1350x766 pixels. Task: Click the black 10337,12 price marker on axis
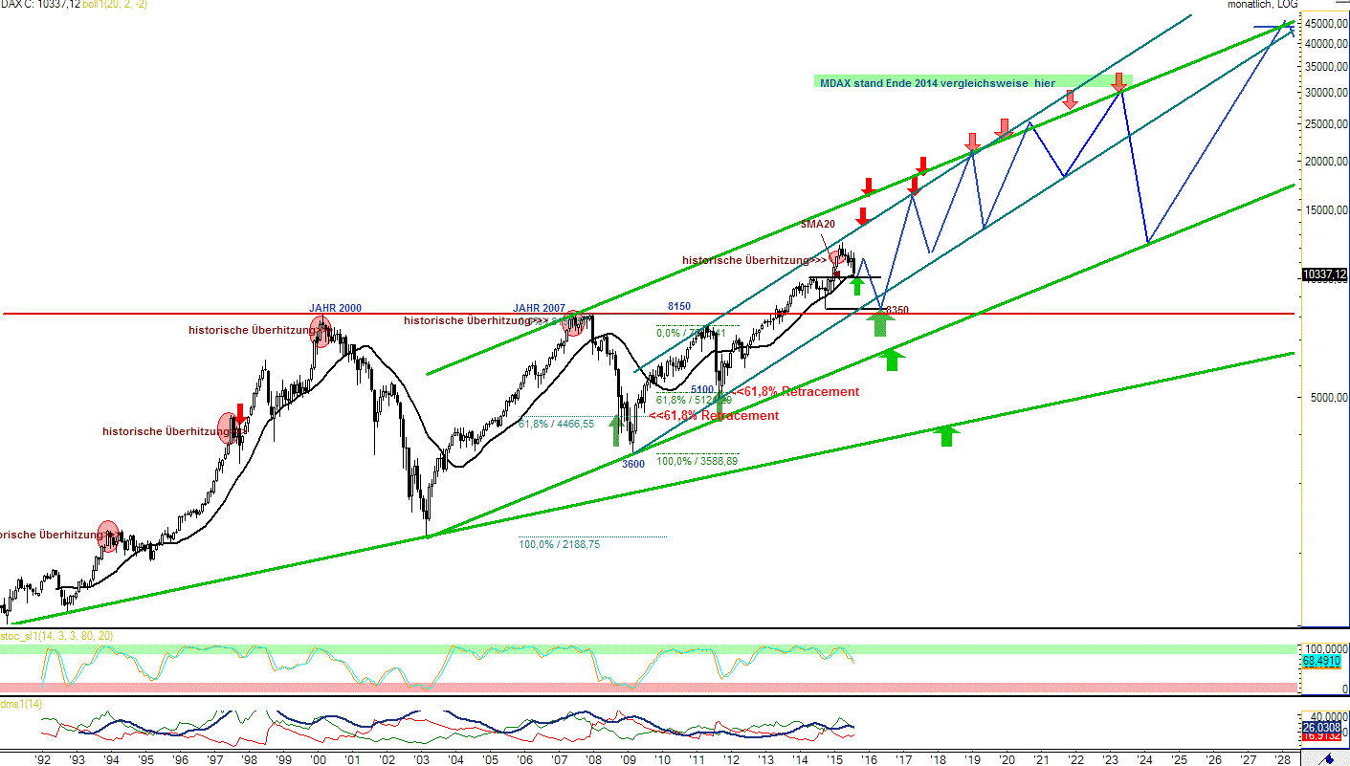[x=1324, y=274]
